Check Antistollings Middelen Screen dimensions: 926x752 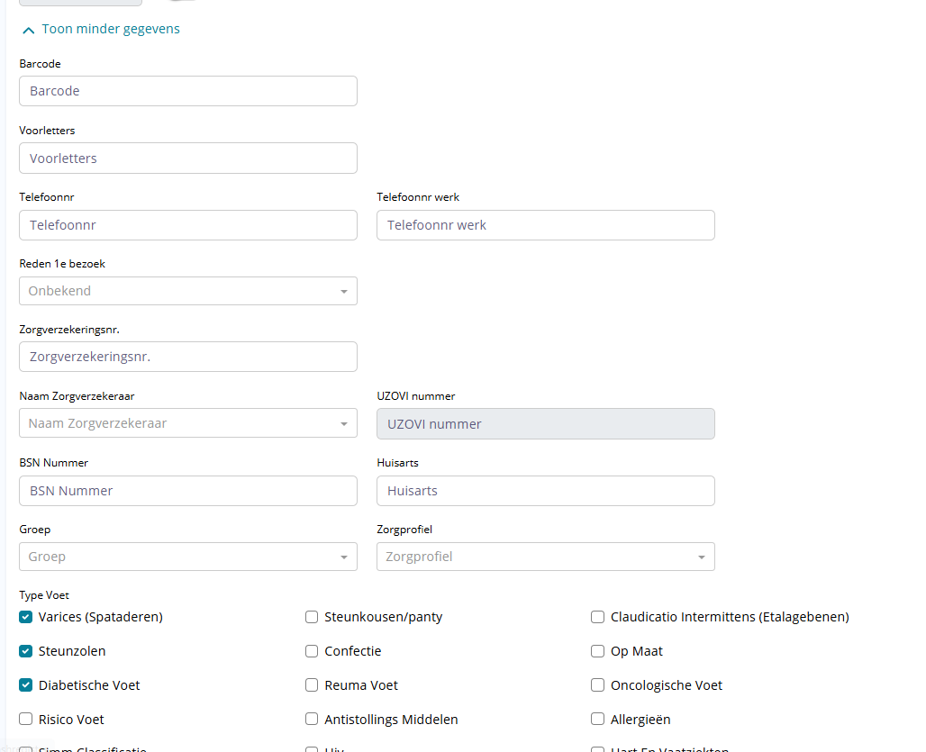click(312, 720)
